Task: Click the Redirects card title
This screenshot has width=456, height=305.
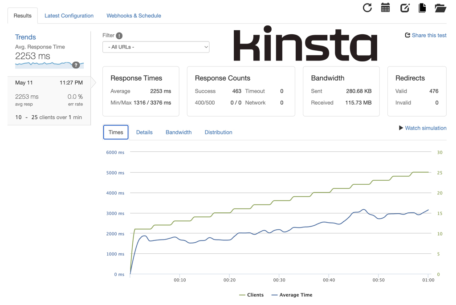Action: [410, 78]
